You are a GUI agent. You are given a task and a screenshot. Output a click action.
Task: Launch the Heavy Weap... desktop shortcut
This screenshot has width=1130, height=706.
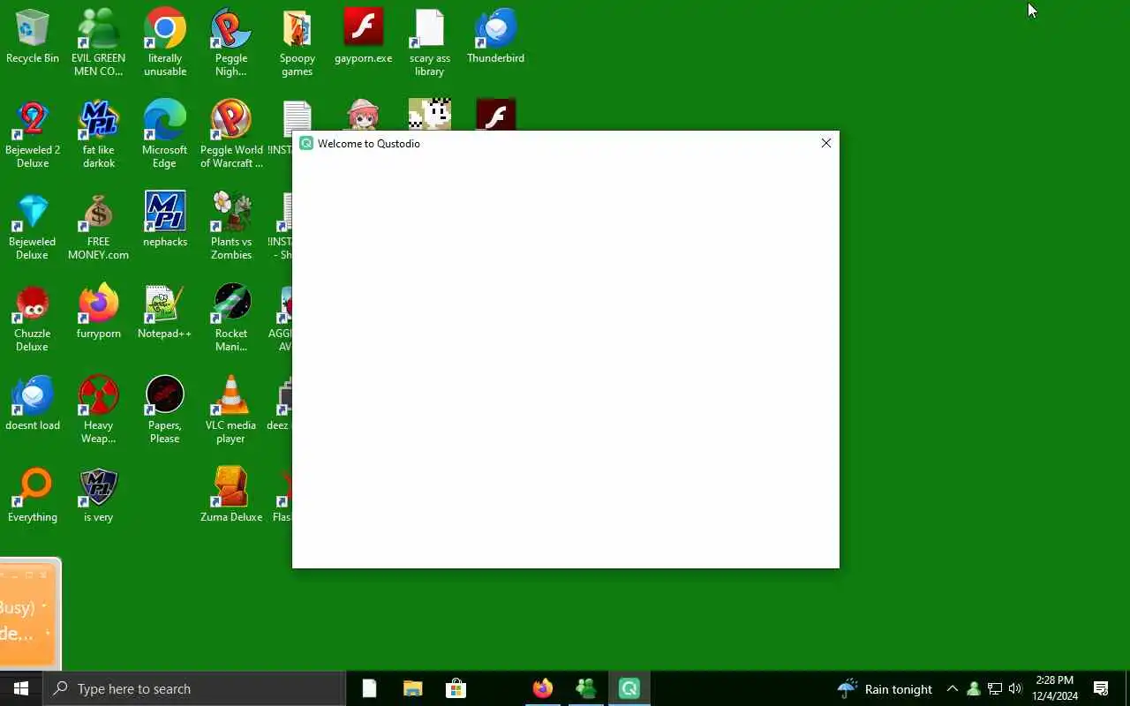99,409
